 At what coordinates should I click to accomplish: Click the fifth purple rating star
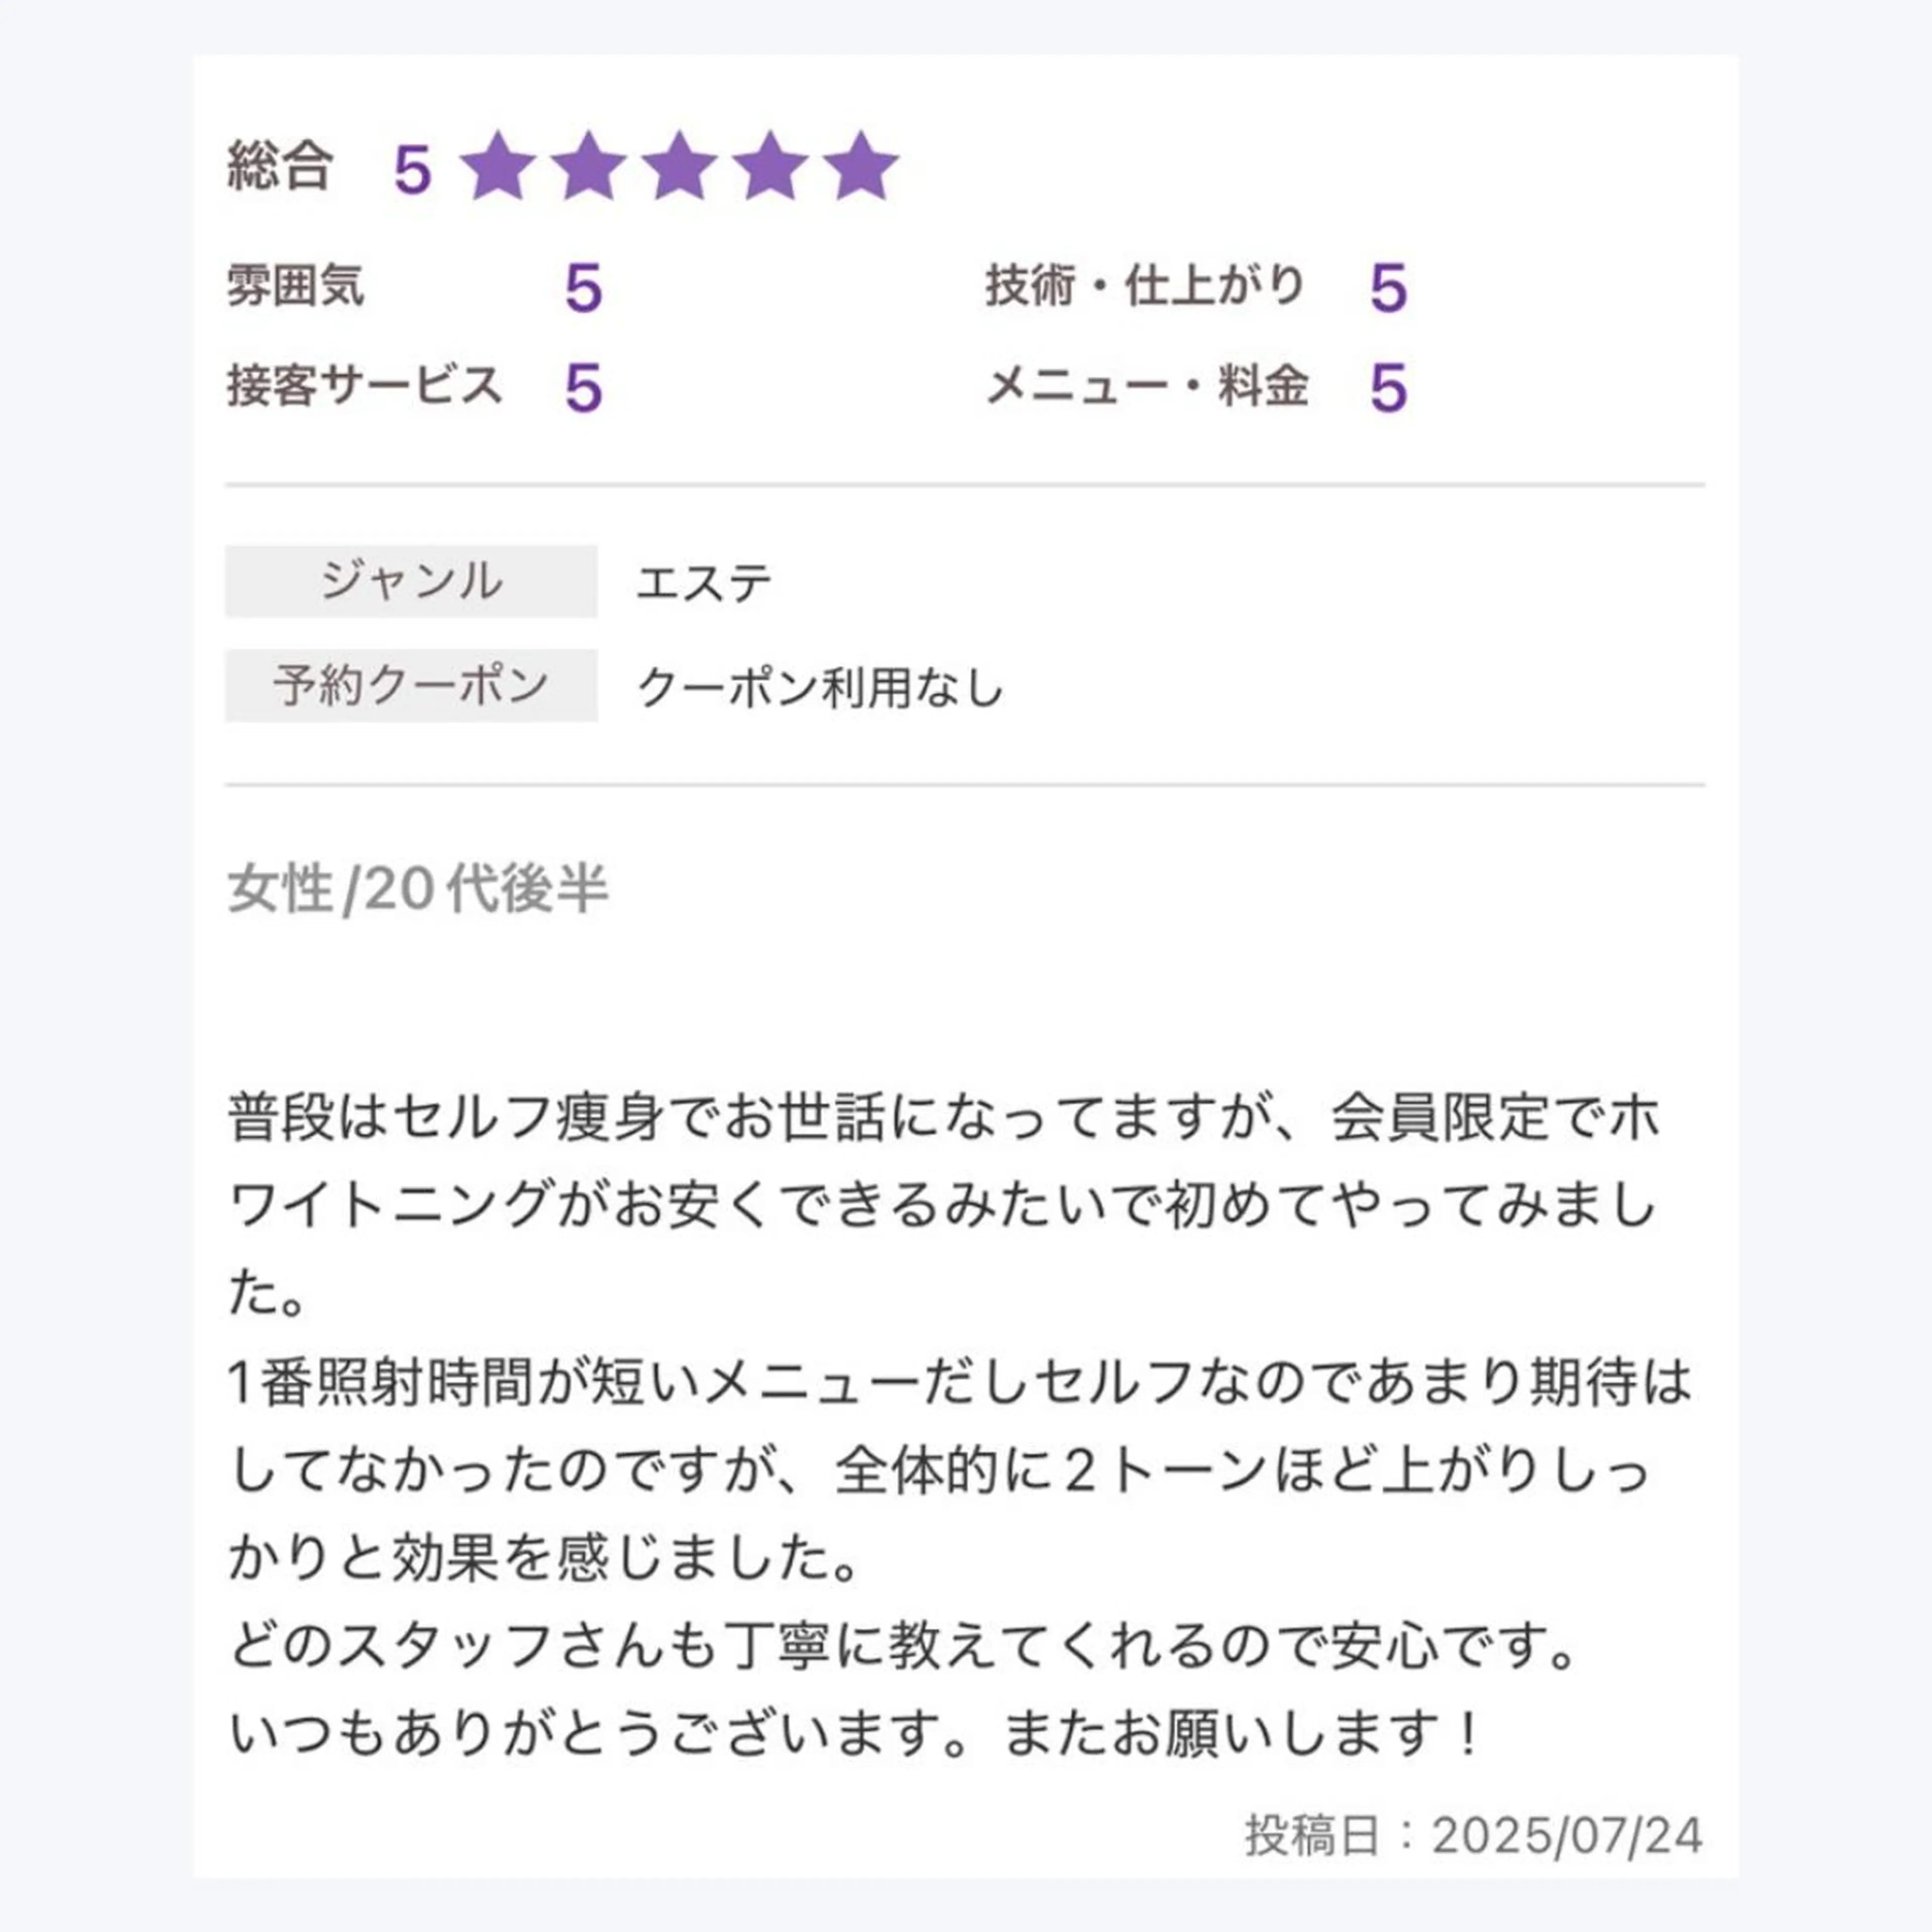coord(862,167)
